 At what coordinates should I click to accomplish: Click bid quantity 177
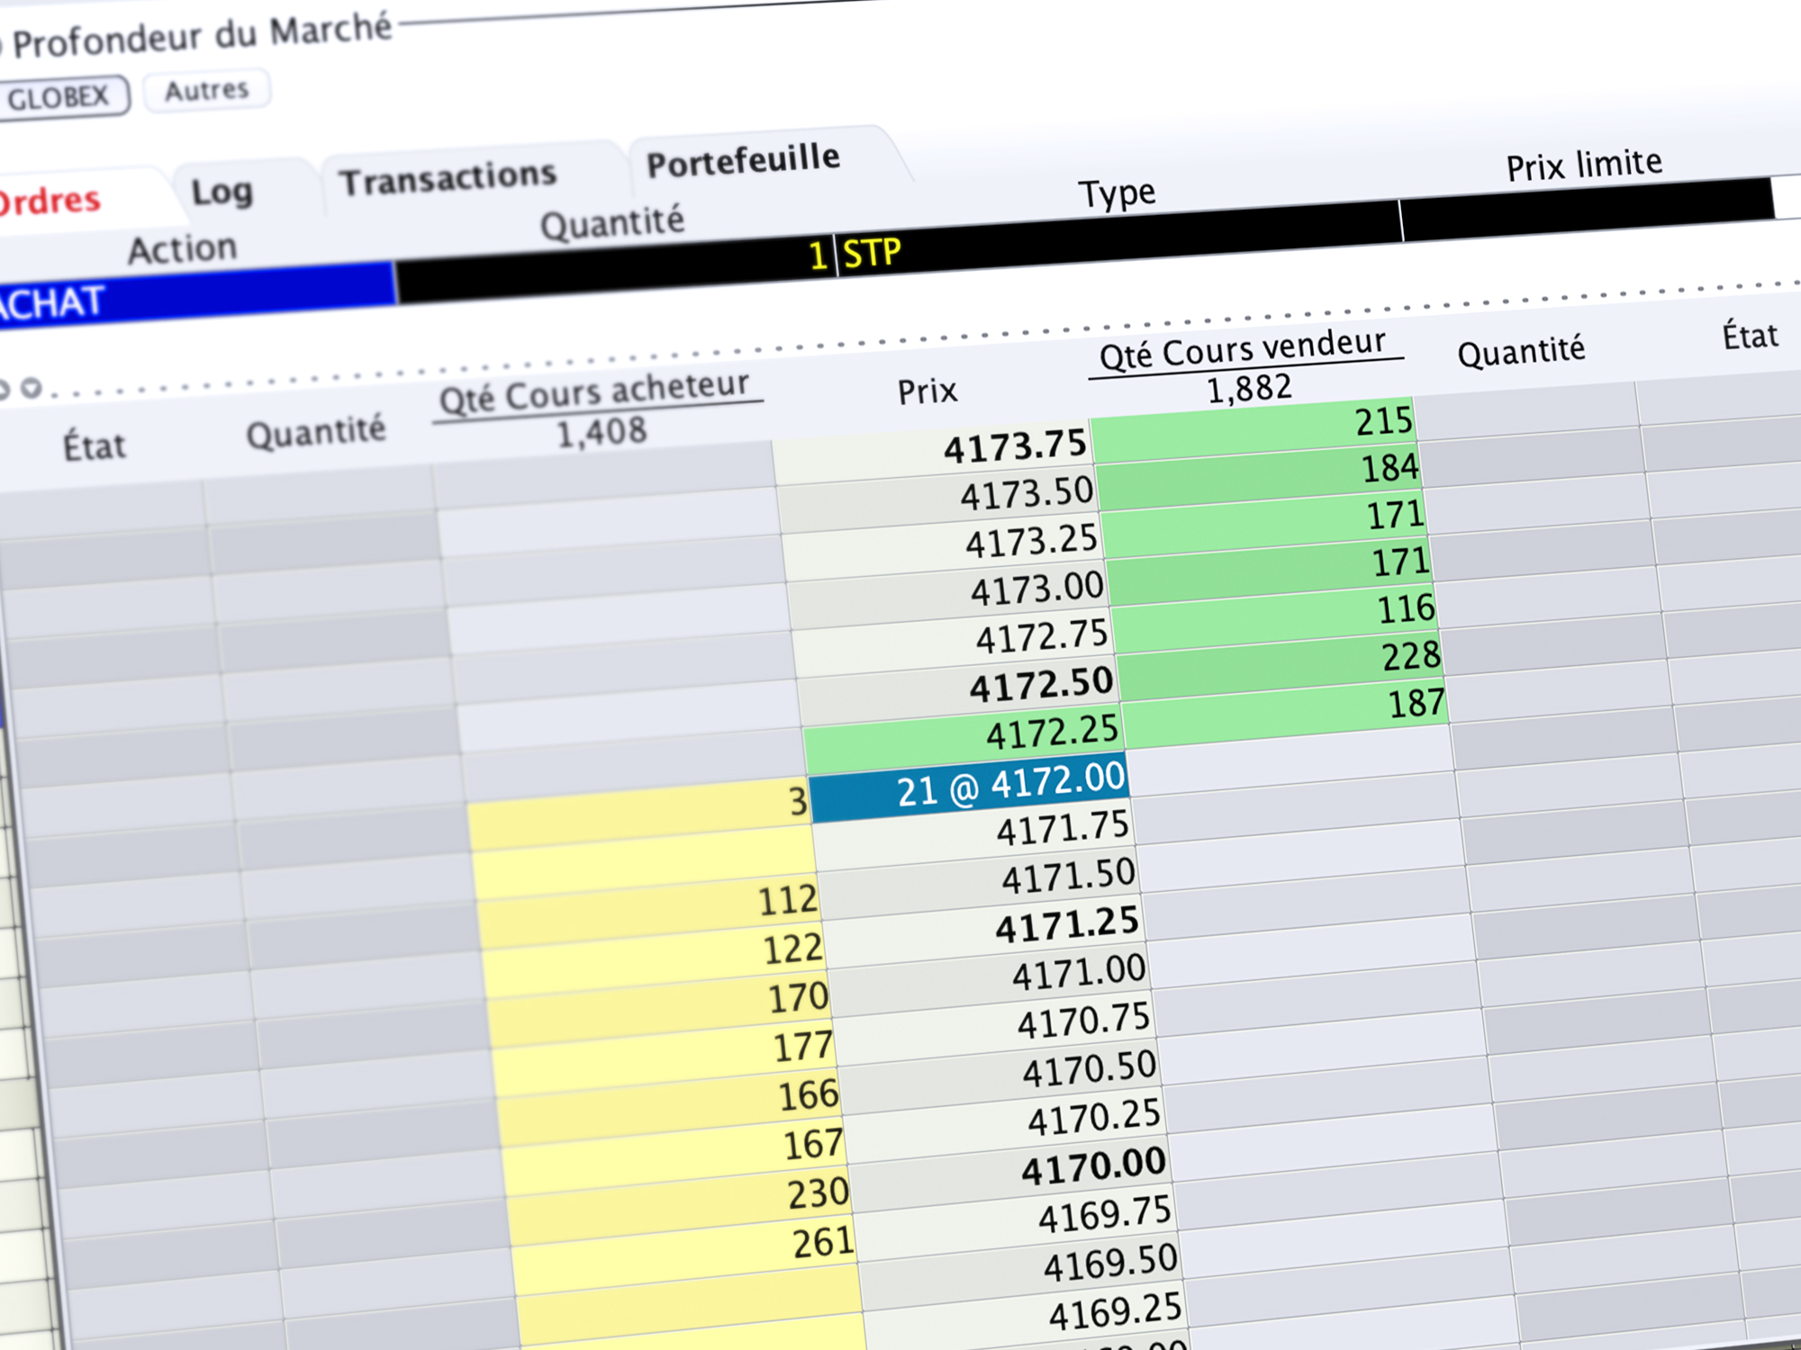tap(803, 1047)
